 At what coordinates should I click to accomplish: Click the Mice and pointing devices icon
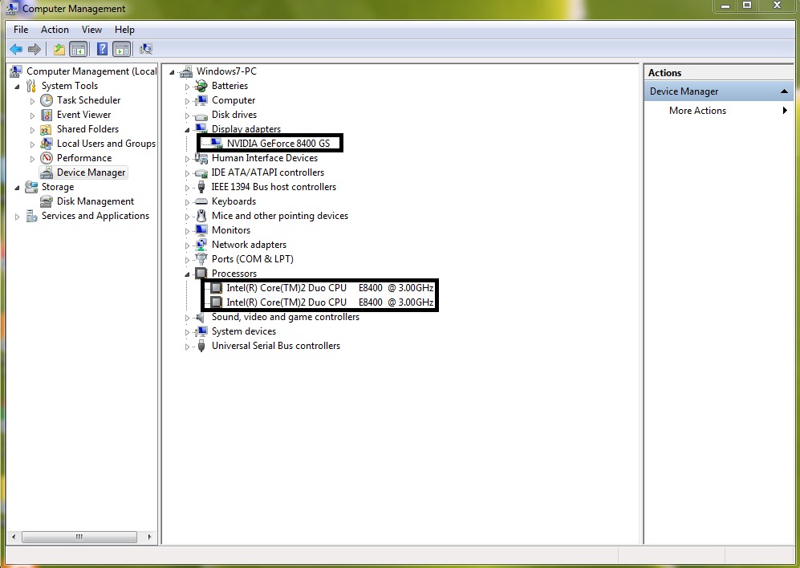201,216
